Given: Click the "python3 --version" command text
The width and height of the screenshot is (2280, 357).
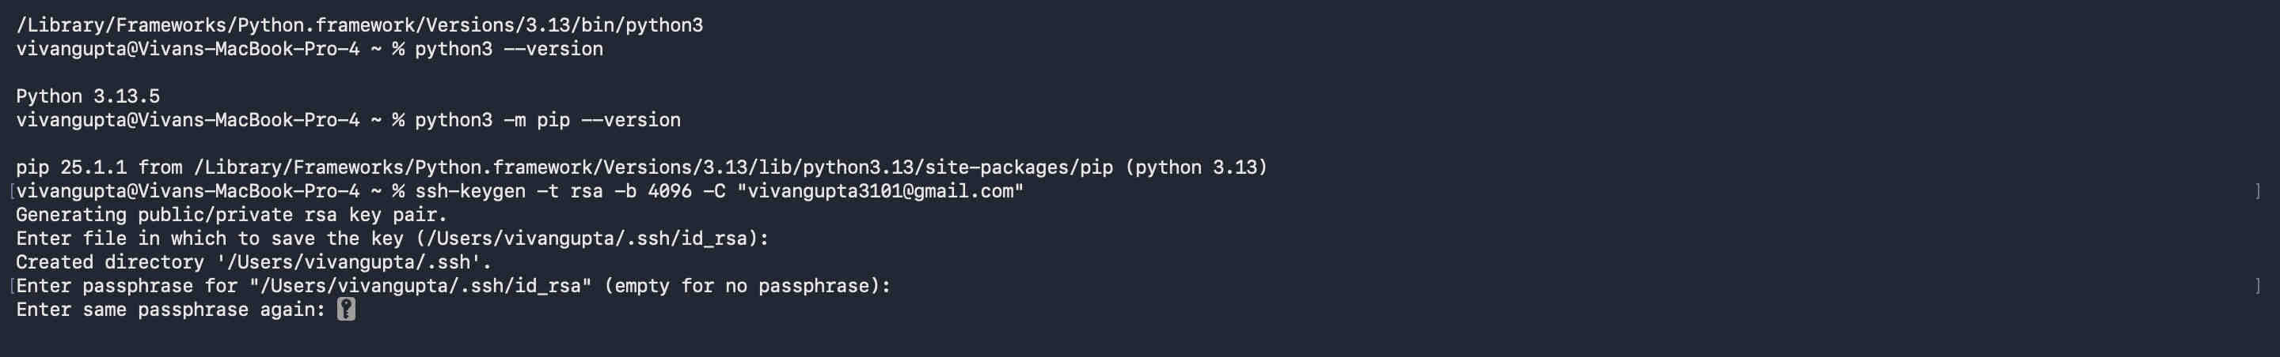Looking at the screenshot, I should [x=508, y=49].
